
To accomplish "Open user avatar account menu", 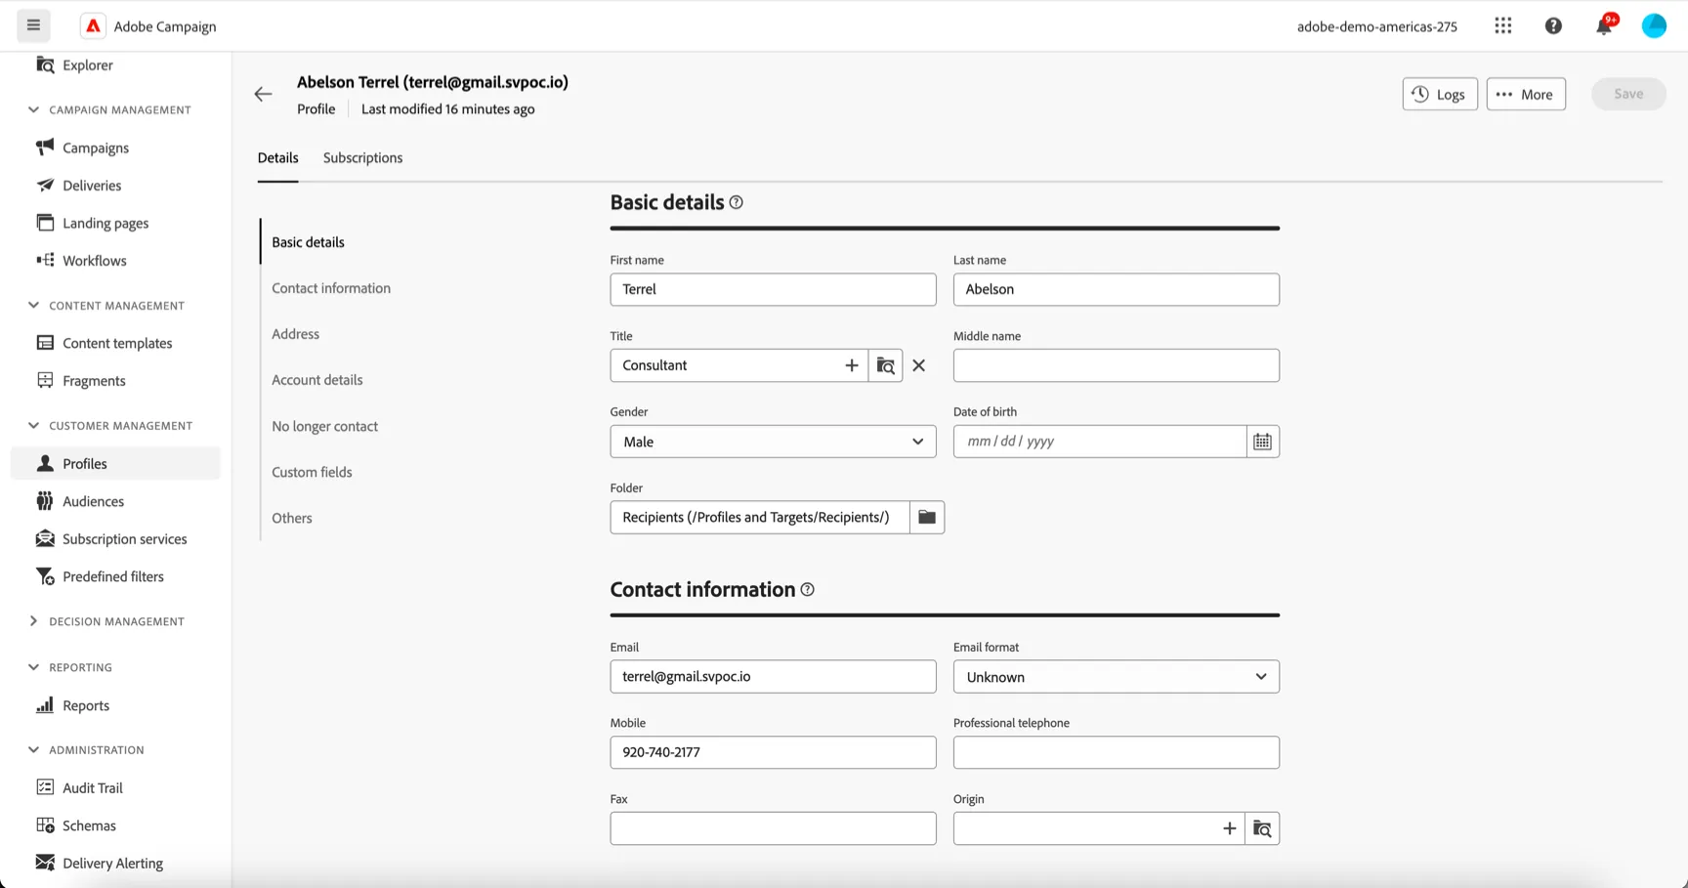I will point(1654,26).
